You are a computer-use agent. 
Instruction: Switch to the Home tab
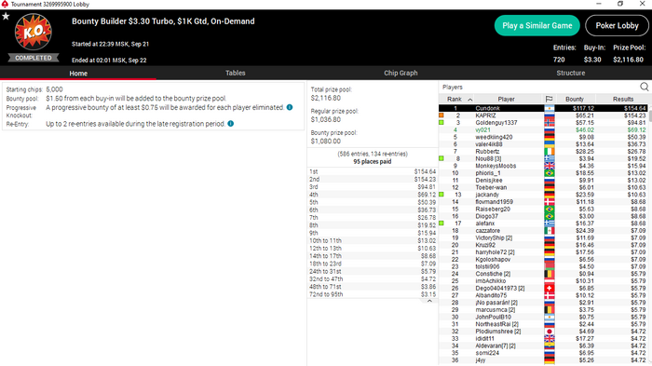coord(78,74)
